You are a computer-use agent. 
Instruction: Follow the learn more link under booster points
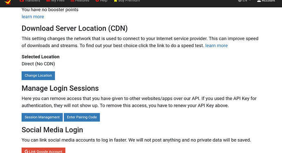[x=33, y=16]
